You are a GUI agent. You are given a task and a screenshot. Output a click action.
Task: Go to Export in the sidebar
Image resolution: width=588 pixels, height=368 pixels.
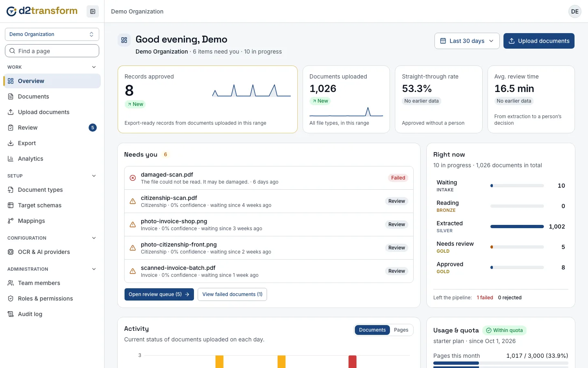pos(52,143)
